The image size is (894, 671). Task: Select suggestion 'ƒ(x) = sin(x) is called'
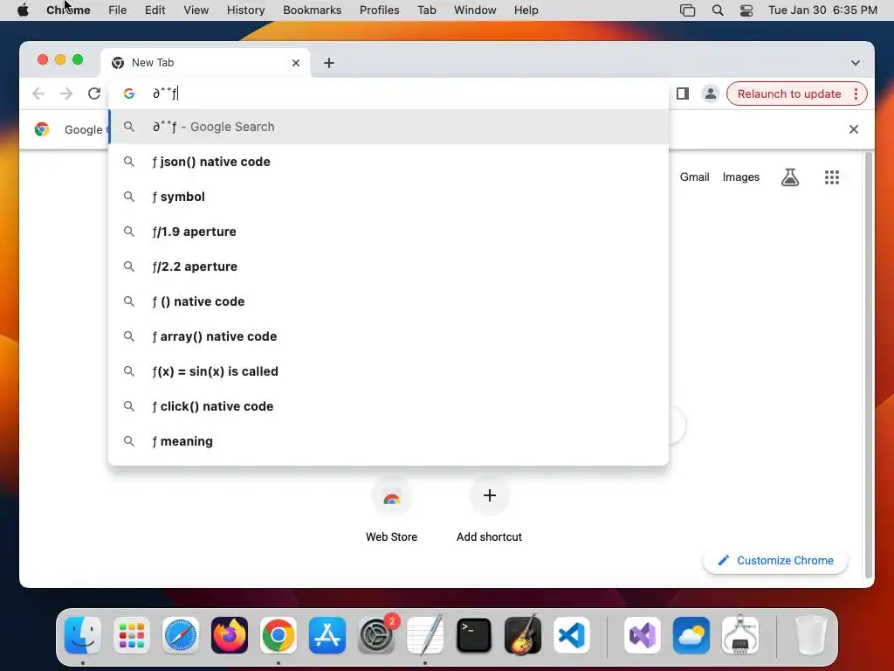click(x=389, y=371)
